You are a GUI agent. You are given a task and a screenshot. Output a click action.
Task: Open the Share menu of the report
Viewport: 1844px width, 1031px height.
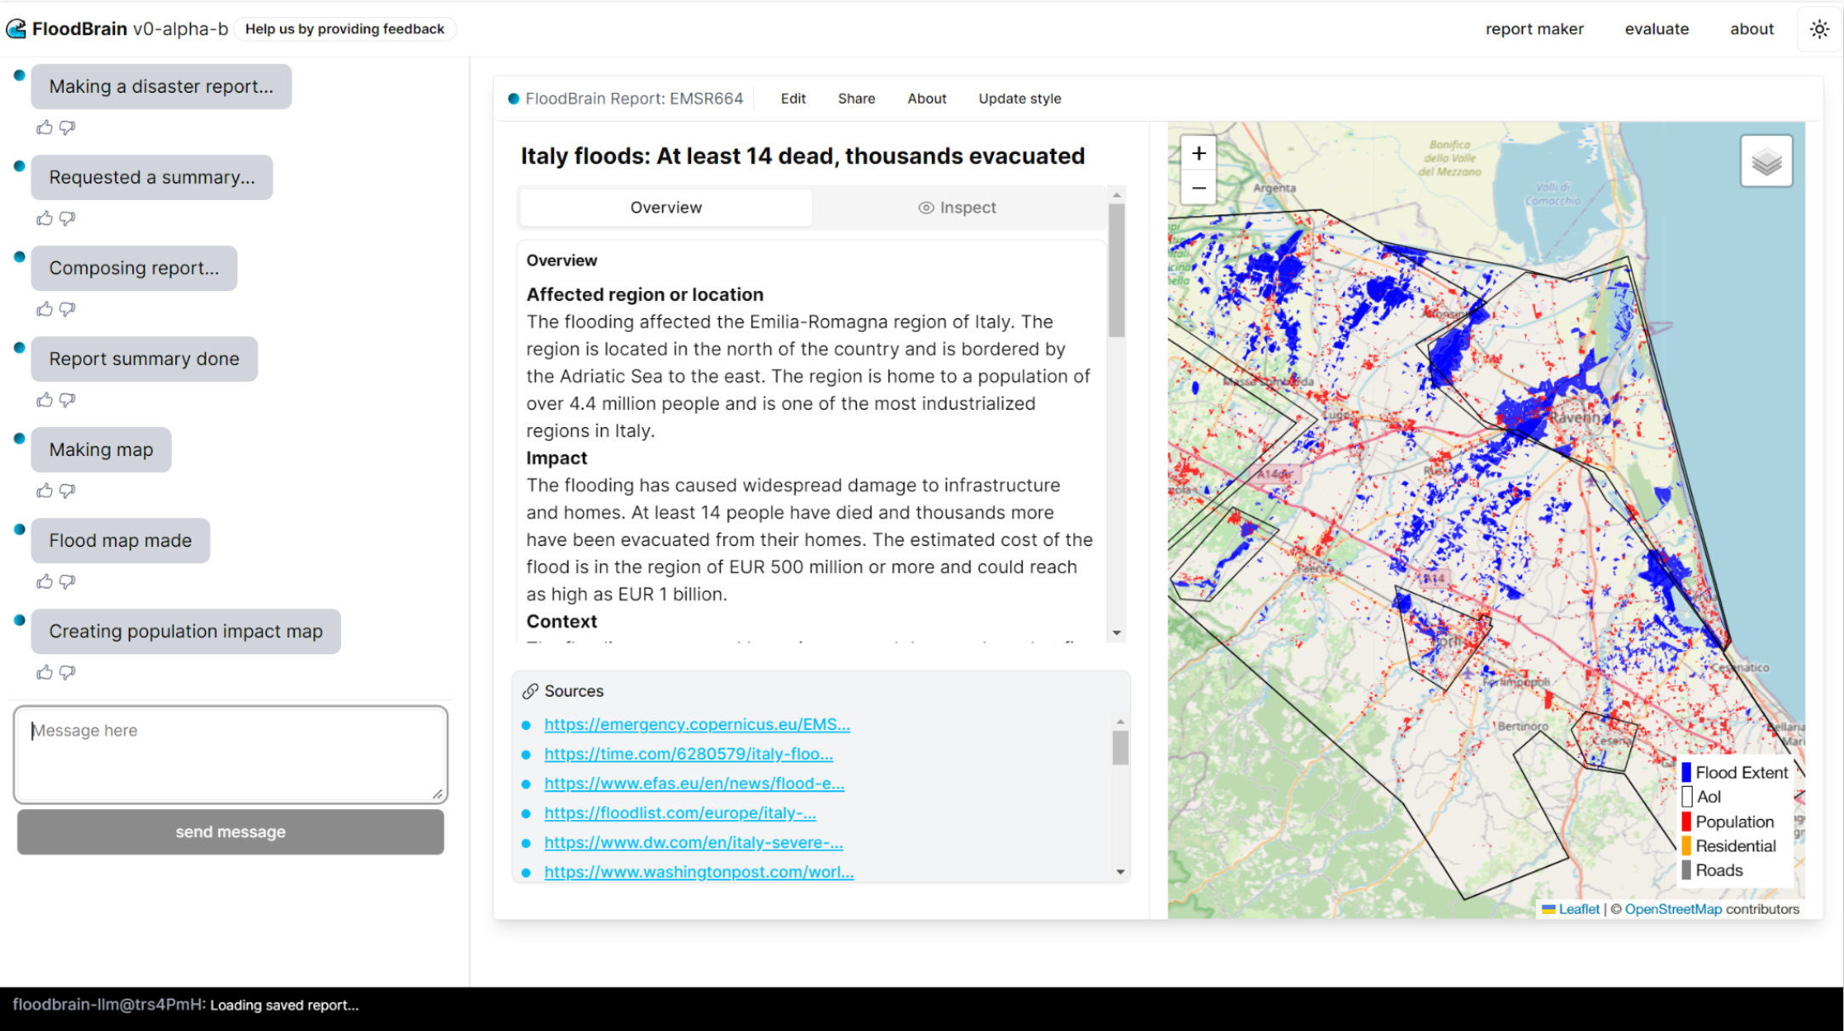pos(856,99)
